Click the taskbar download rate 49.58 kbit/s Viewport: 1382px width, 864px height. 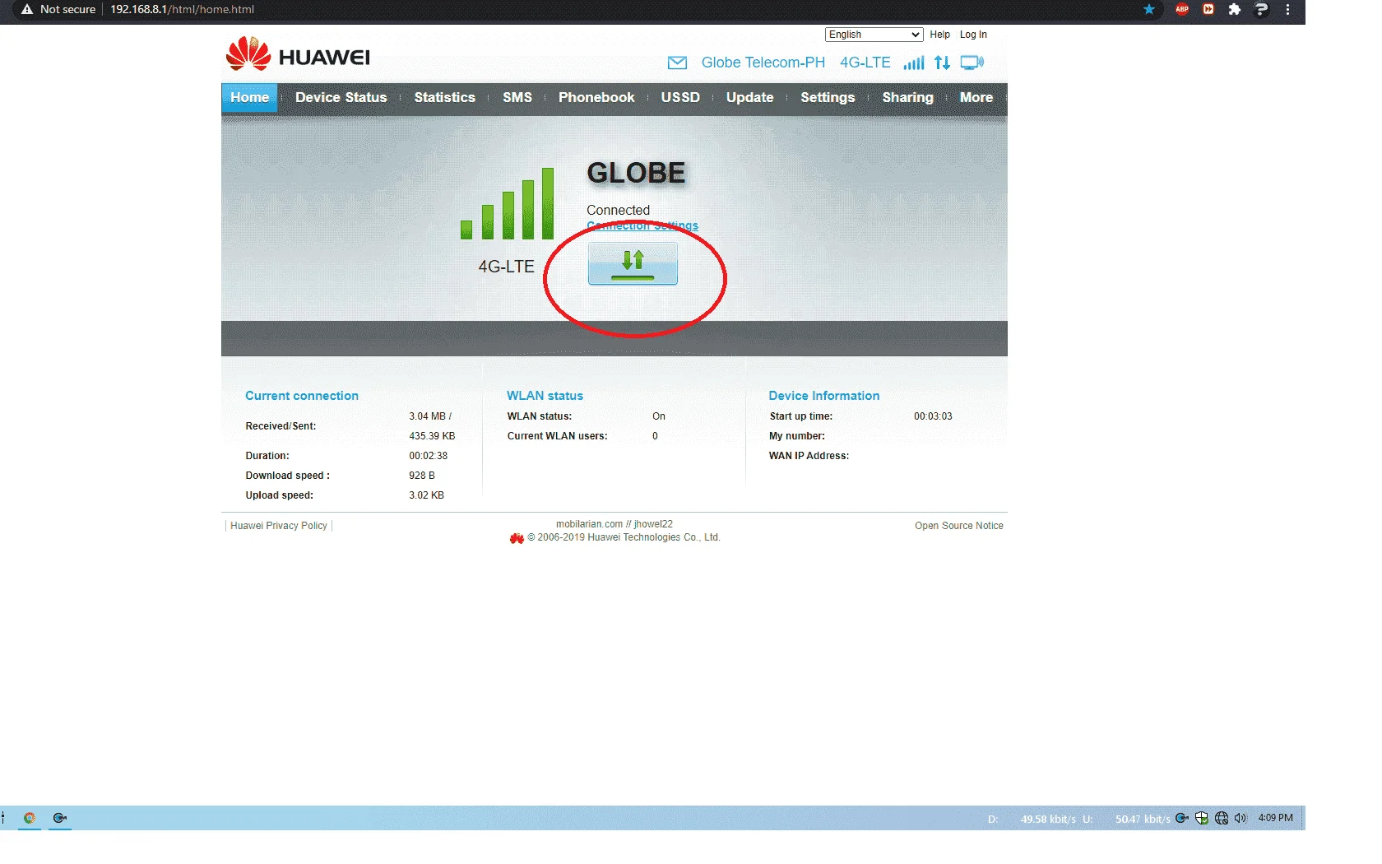(x=1048, y=819)
